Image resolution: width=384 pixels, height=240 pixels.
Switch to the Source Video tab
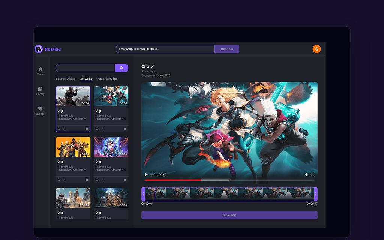(x=65, y=79)
